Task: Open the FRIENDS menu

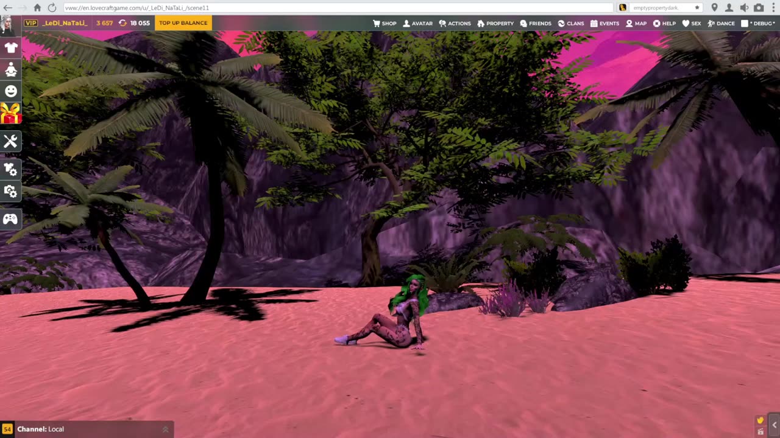Action: coord(536,23)
